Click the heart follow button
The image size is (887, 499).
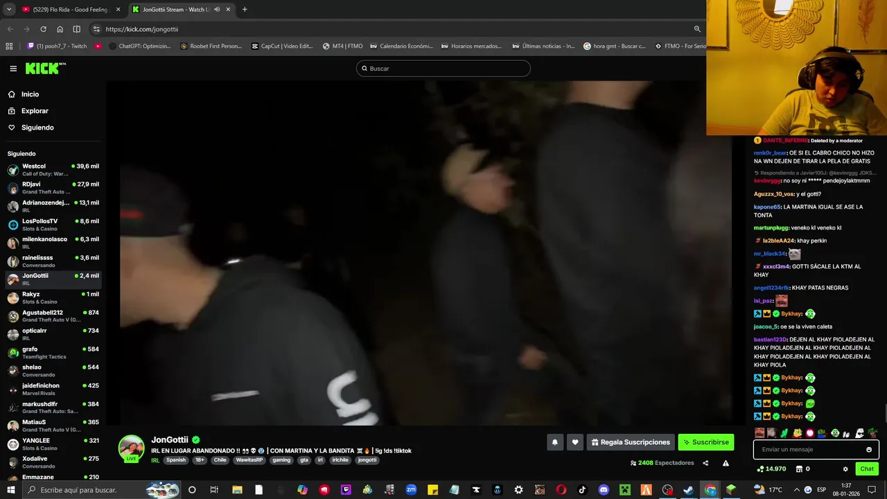click(x=574, y=442)
